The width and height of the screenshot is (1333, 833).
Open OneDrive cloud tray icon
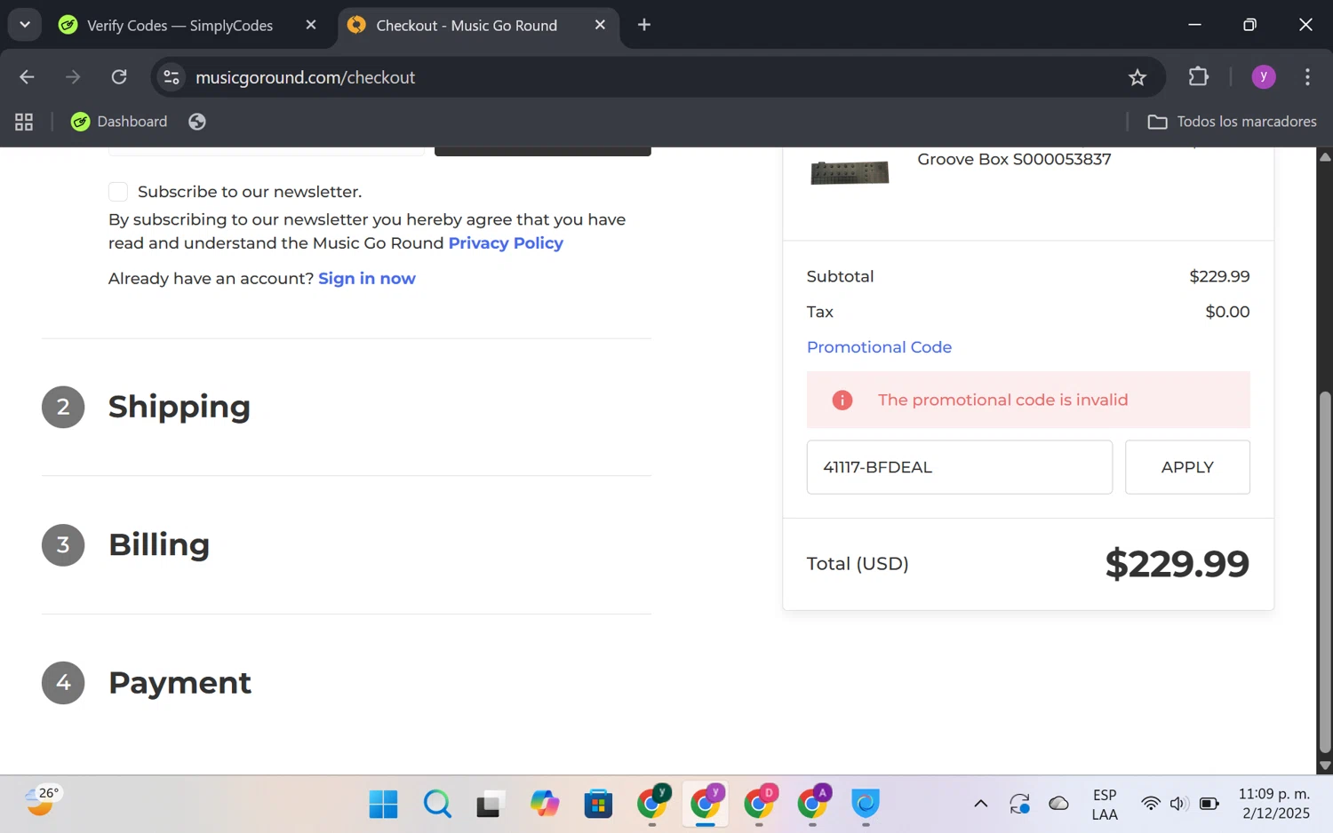(1058, 805)
